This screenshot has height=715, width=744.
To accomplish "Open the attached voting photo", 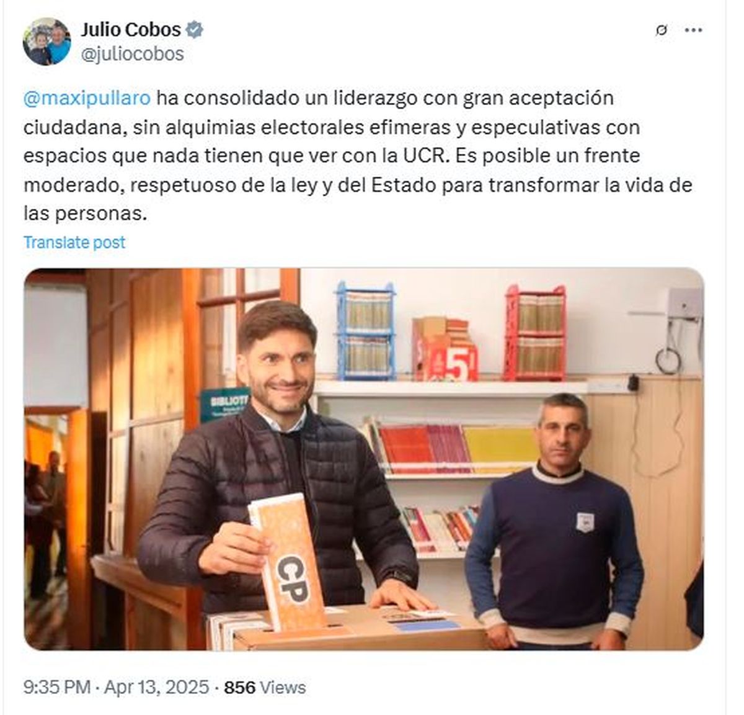I will tap(364, 459).
